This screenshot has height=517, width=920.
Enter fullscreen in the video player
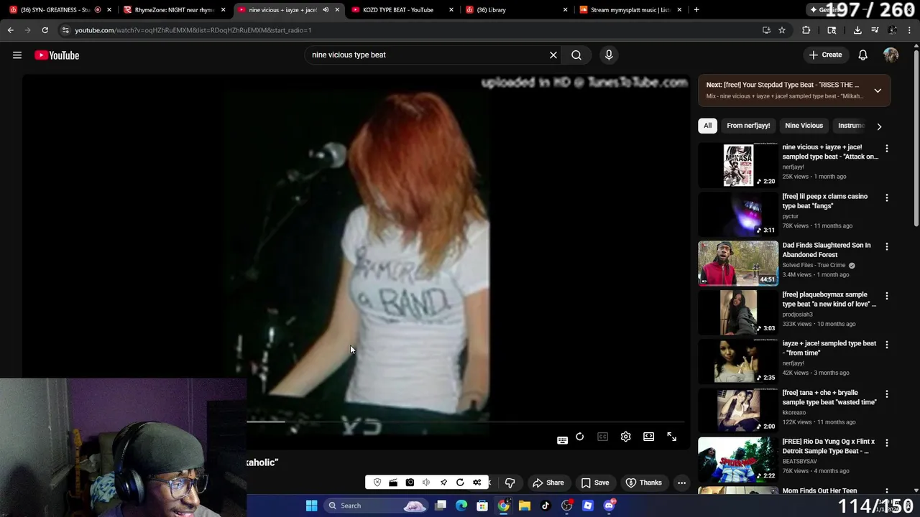[672, 437]
